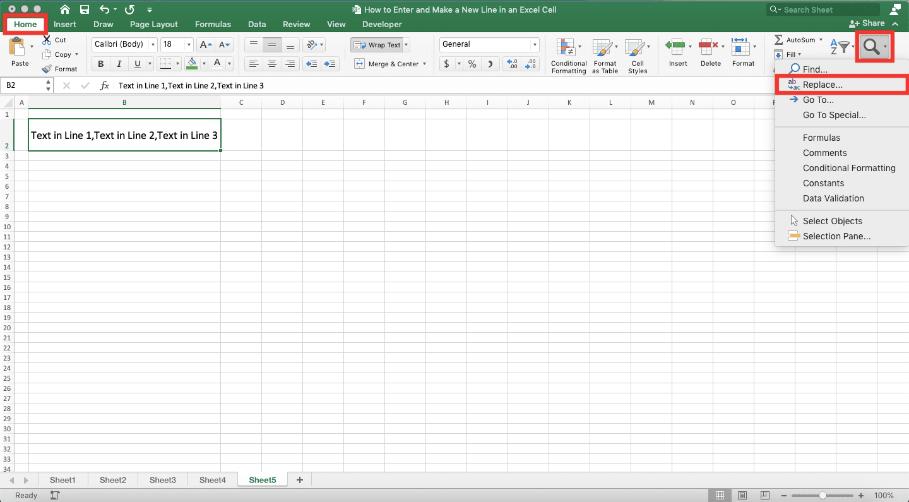Switch to Normal view in status bar

(x=720, y=496)
